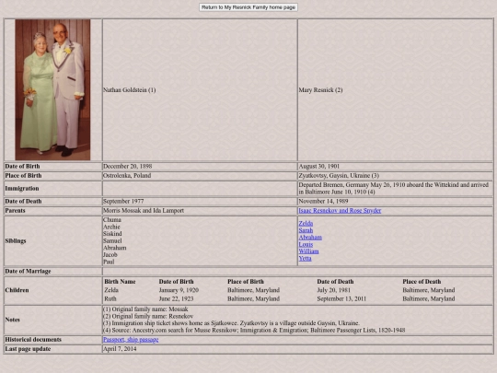497x373 pixels.
Task: Click death date November 14, 1989
Action: (323, 201)
